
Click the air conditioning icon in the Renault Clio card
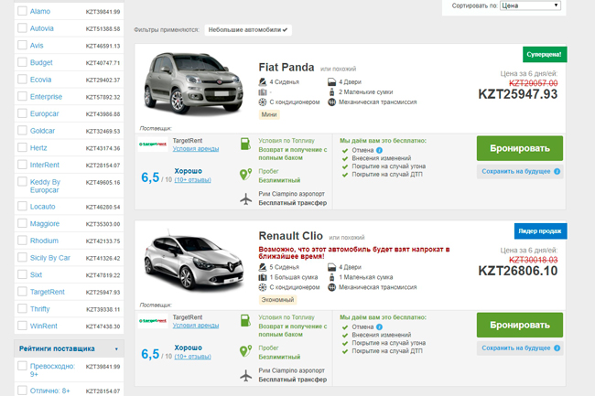coord(263,287)
